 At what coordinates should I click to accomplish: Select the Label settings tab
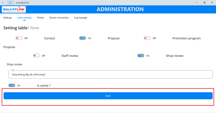(24, 18)
